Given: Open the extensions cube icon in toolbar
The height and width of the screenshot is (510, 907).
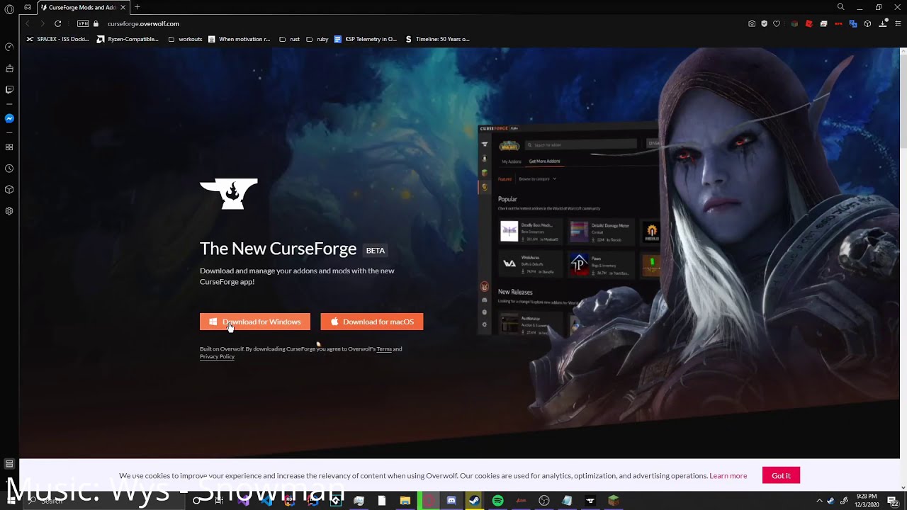Looking at the screenshot, I should coord(867,23).
